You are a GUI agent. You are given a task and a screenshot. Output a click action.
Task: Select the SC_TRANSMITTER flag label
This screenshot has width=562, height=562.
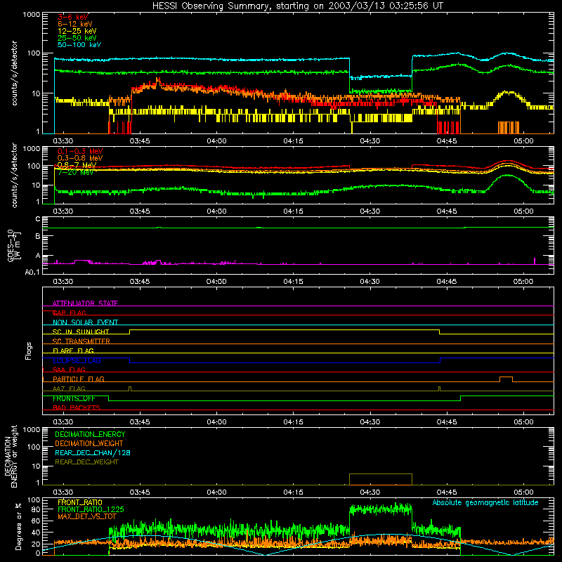pyautogui.click(x=81, y=341)
